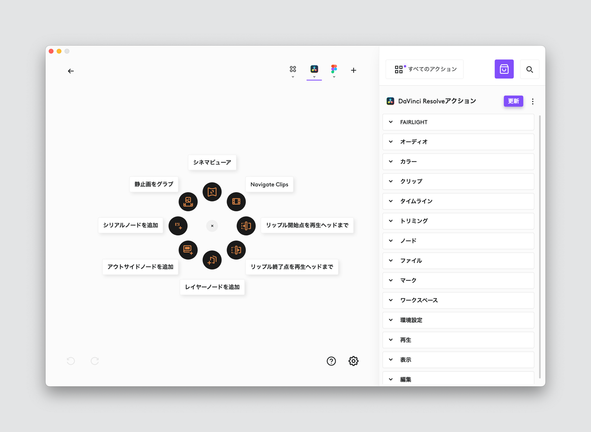Close the action ring via the center × control
This screenshot has height=432, width=591.
(x=212, y=226)
